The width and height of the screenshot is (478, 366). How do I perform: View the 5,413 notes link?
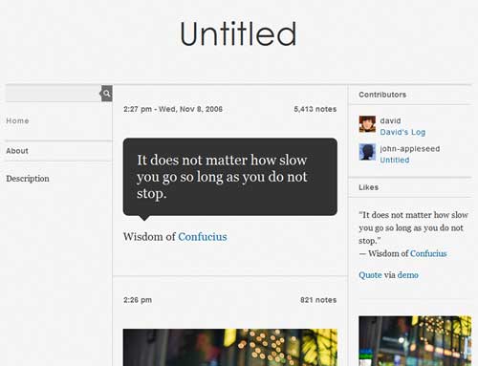315,109
